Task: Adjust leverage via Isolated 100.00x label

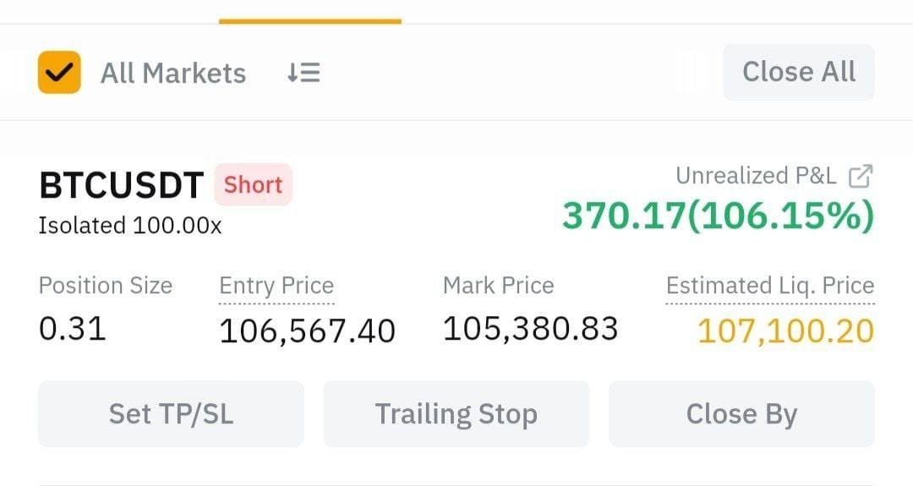Action: click(130, 225)
